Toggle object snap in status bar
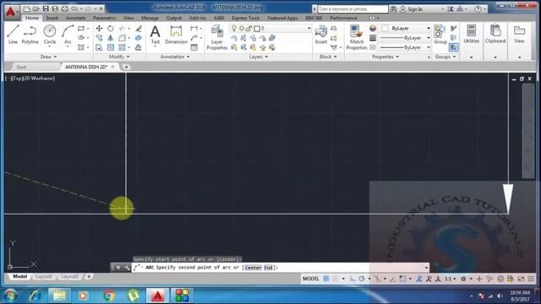This screenshot has width=541, height=304. [x=402, y=279]
